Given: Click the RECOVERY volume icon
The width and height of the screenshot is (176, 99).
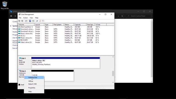Looking at the screenshot, I should 19,40.
